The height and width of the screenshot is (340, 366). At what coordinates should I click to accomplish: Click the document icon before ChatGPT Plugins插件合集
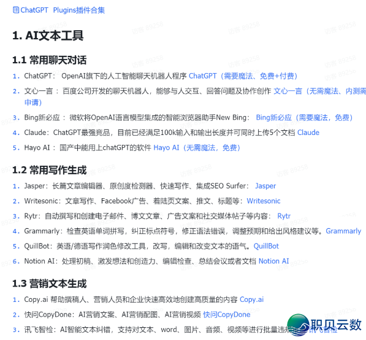point(16,10)
